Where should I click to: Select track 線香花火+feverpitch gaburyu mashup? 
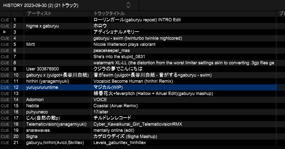[x=153, y=93]
